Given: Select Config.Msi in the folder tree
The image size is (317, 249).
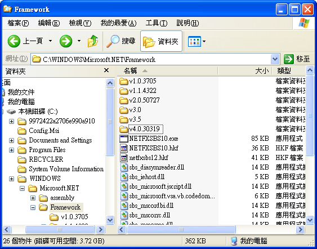Looking at the screenshot, I should click(44, 131).
